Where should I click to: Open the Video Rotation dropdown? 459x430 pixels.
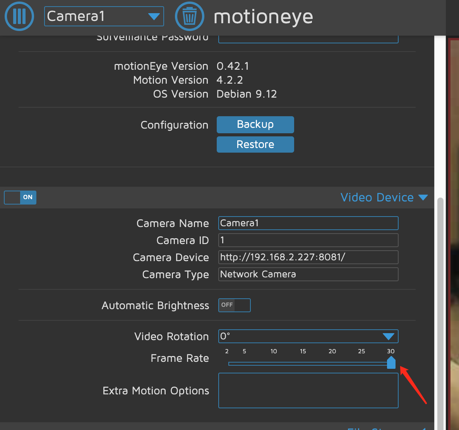pyautogui.click(x=308, y=336)
